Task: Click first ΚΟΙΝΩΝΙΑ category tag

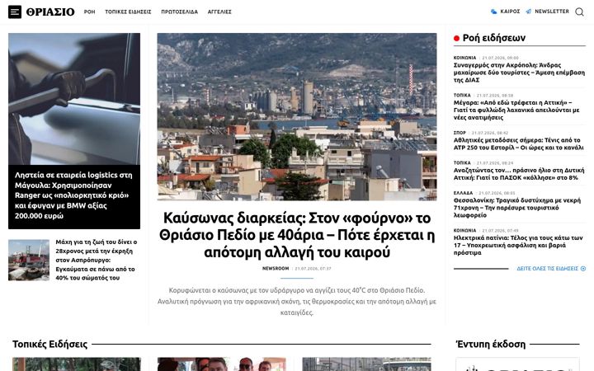Action: coord(464,58)
